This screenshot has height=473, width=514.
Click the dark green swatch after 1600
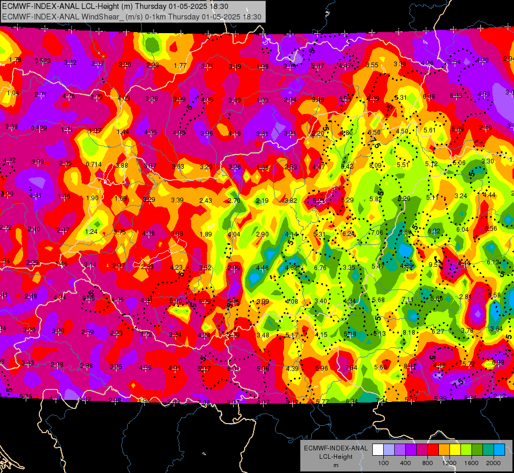477,450
